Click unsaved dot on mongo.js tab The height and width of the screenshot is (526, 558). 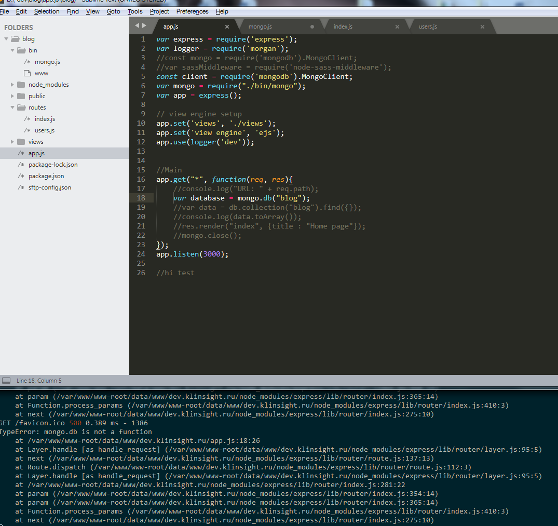312,26
